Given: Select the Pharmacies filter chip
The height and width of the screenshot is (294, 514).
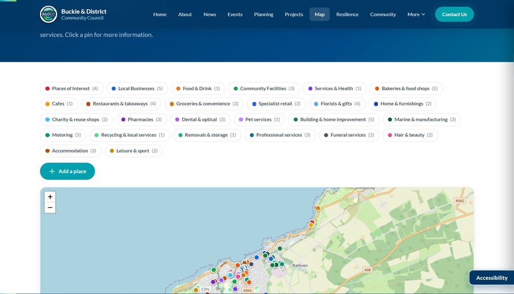Looking at the screenshot, I should [141, 119].
